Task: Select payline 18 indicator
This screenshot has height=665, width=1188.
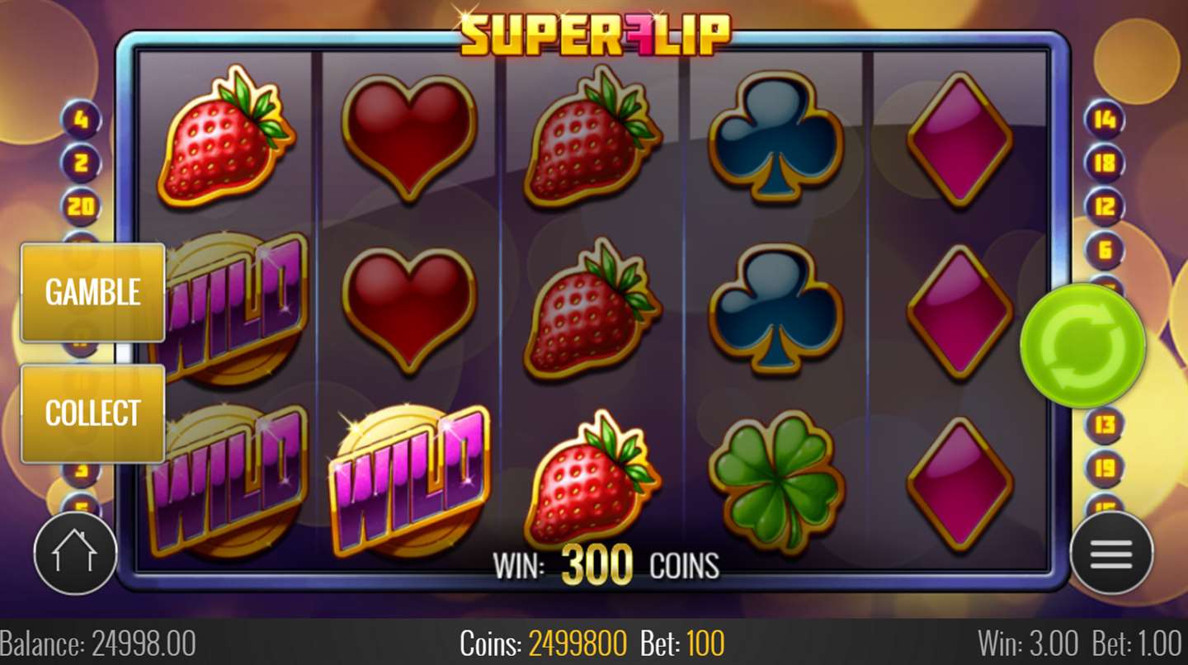Action: click(1104, 163)
